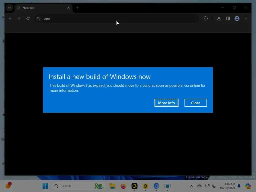Select the New Tab tab

click(43, 8)
